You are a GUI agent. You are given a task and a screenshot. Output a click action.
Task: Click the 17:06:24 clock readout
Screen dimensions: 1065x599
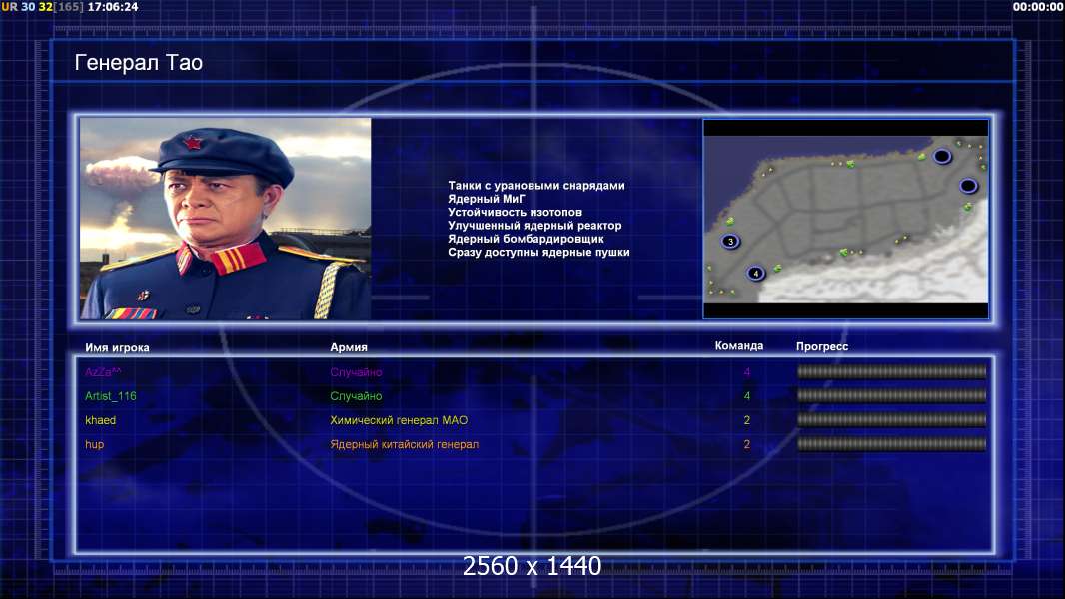[x=113, y=7]
